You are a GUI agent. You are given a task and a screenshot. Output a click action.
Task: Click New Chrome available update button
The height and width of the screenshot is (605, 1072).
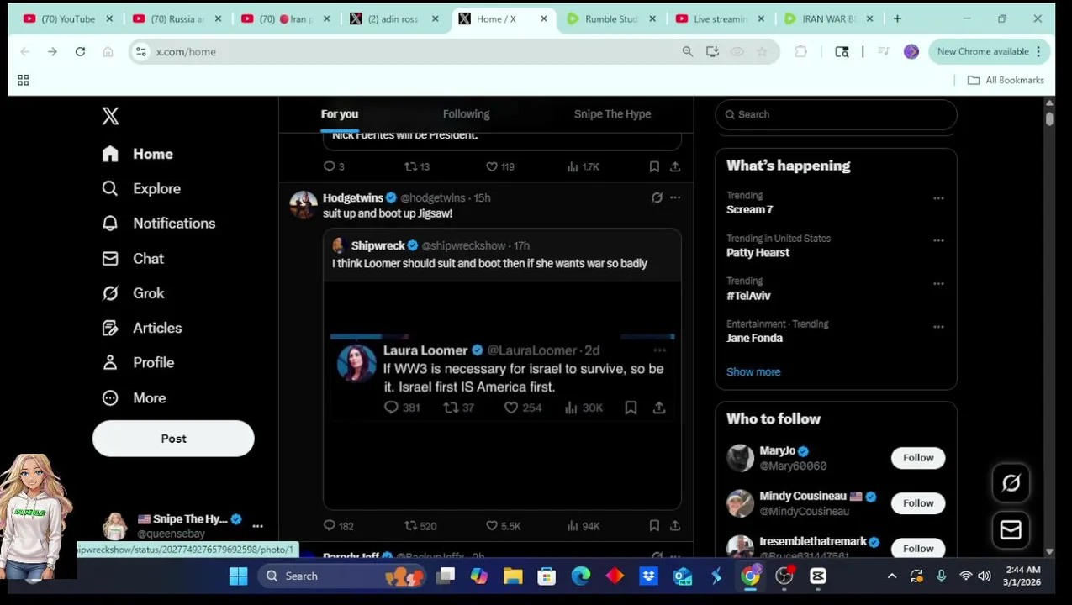(x=988, y=52)
